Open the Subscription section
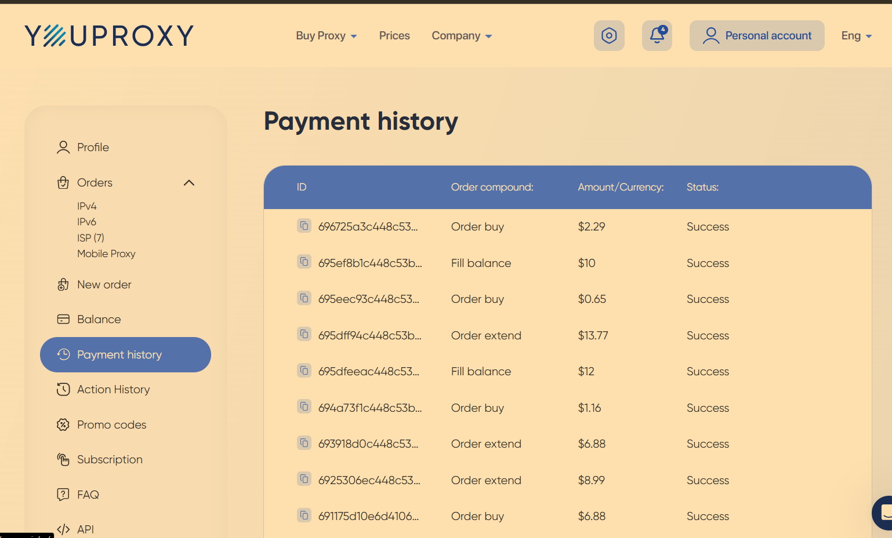Screen dimensions: 892x538 coord(110,460)
